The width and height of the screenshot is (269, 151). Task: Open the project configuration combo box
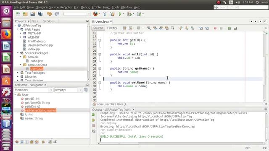[x=77, y=14]
